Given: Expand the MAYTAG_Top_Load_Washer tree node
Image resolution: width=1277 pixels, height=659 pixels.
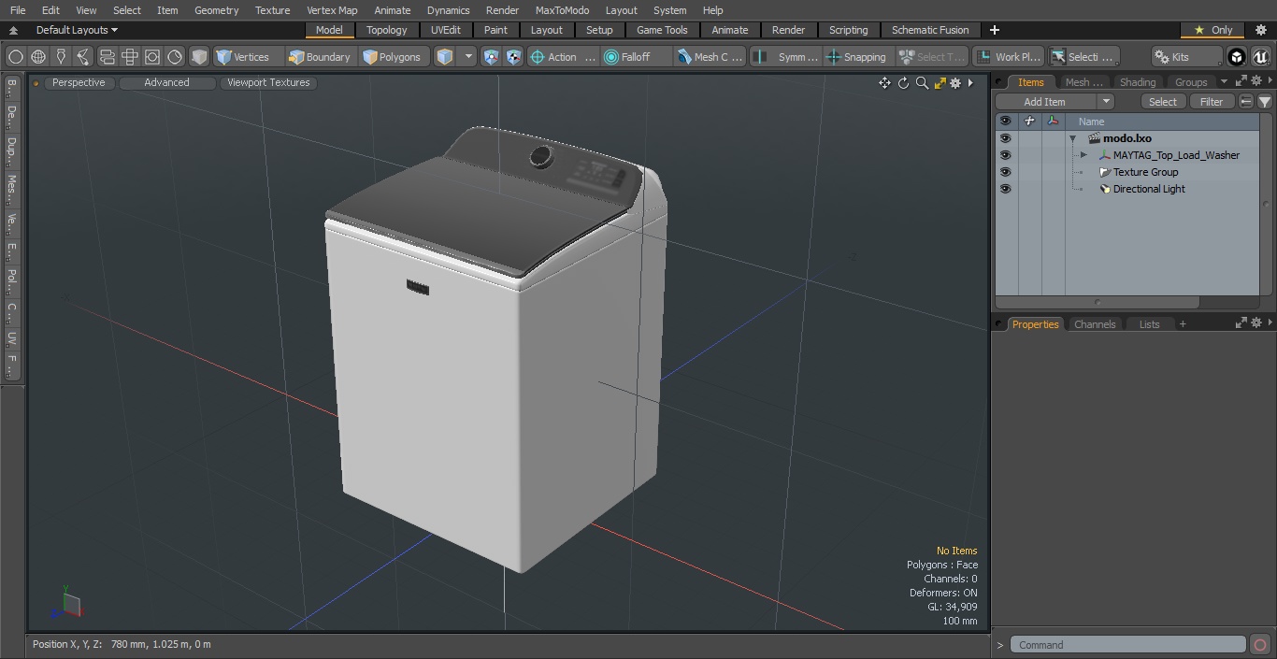Looking at the screenshot, I should coord(1083,155).
